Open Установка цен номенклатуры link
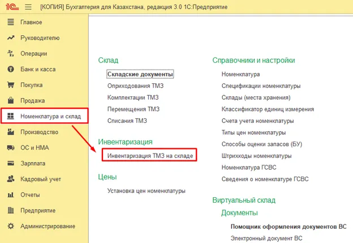Viewport: 353px width, 243px height. pos(147,191)
